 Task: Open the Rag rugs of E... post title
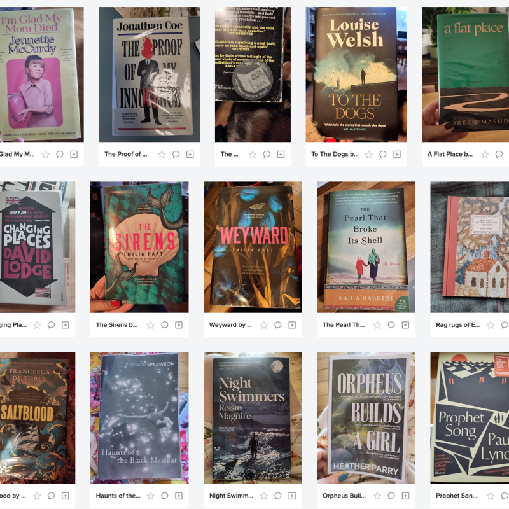point(457,324)
